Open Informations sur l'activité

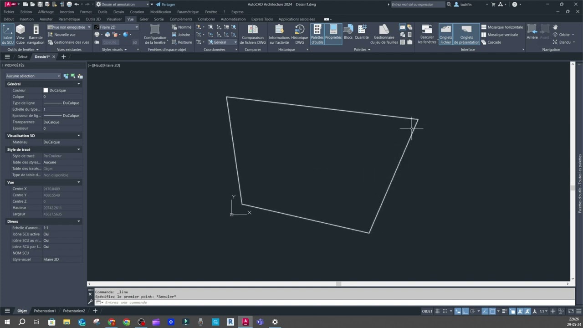pos(279,35)
